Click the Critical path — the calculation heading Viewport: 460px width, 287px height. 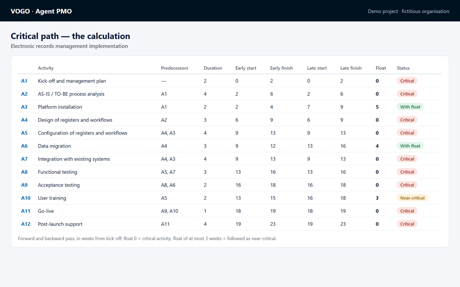click(x=71, y=36)
